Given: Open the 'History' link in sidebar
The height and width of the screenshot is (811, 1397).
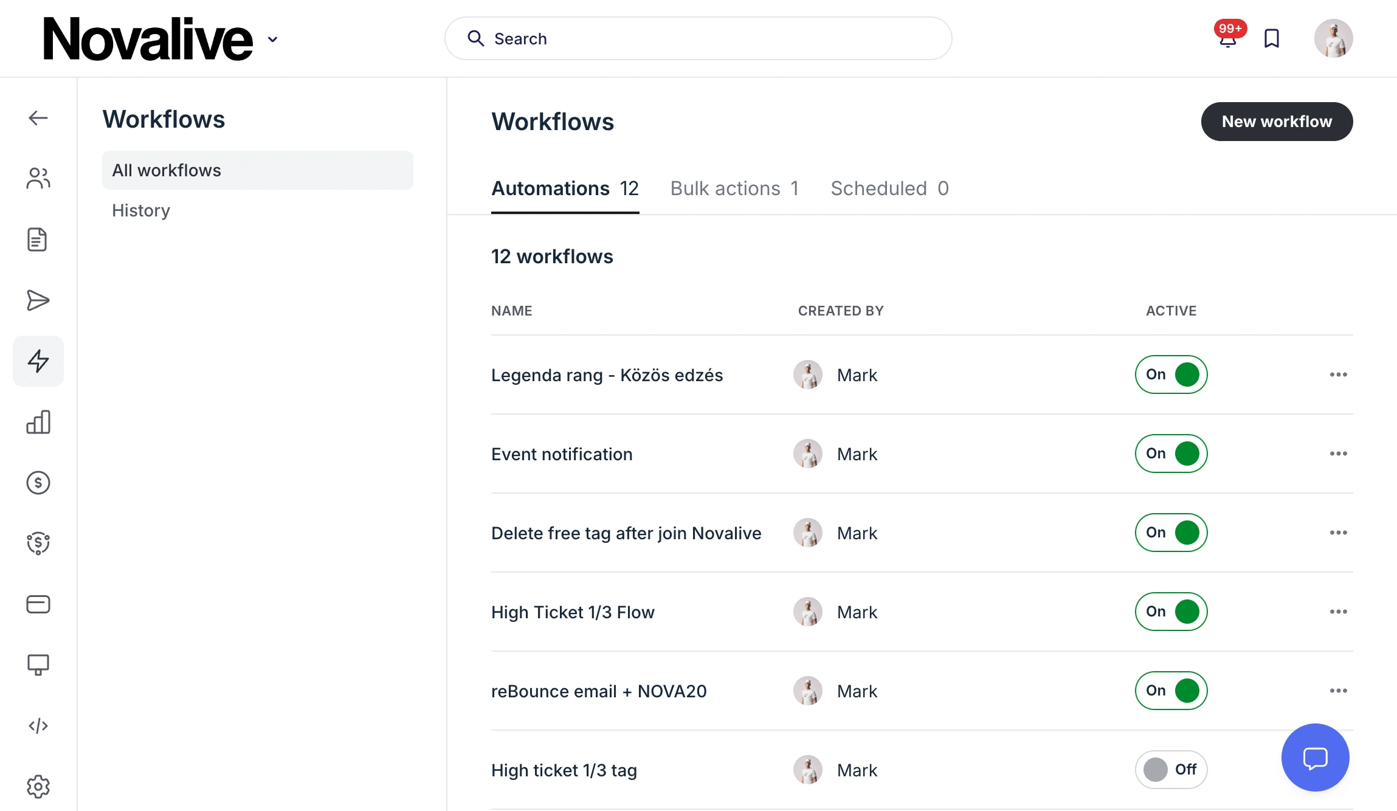Looking at the screenshot, I should 141,210.
